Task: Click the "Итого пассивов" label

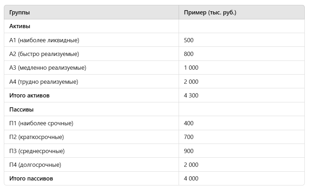Action: click(x=31, y=179)
